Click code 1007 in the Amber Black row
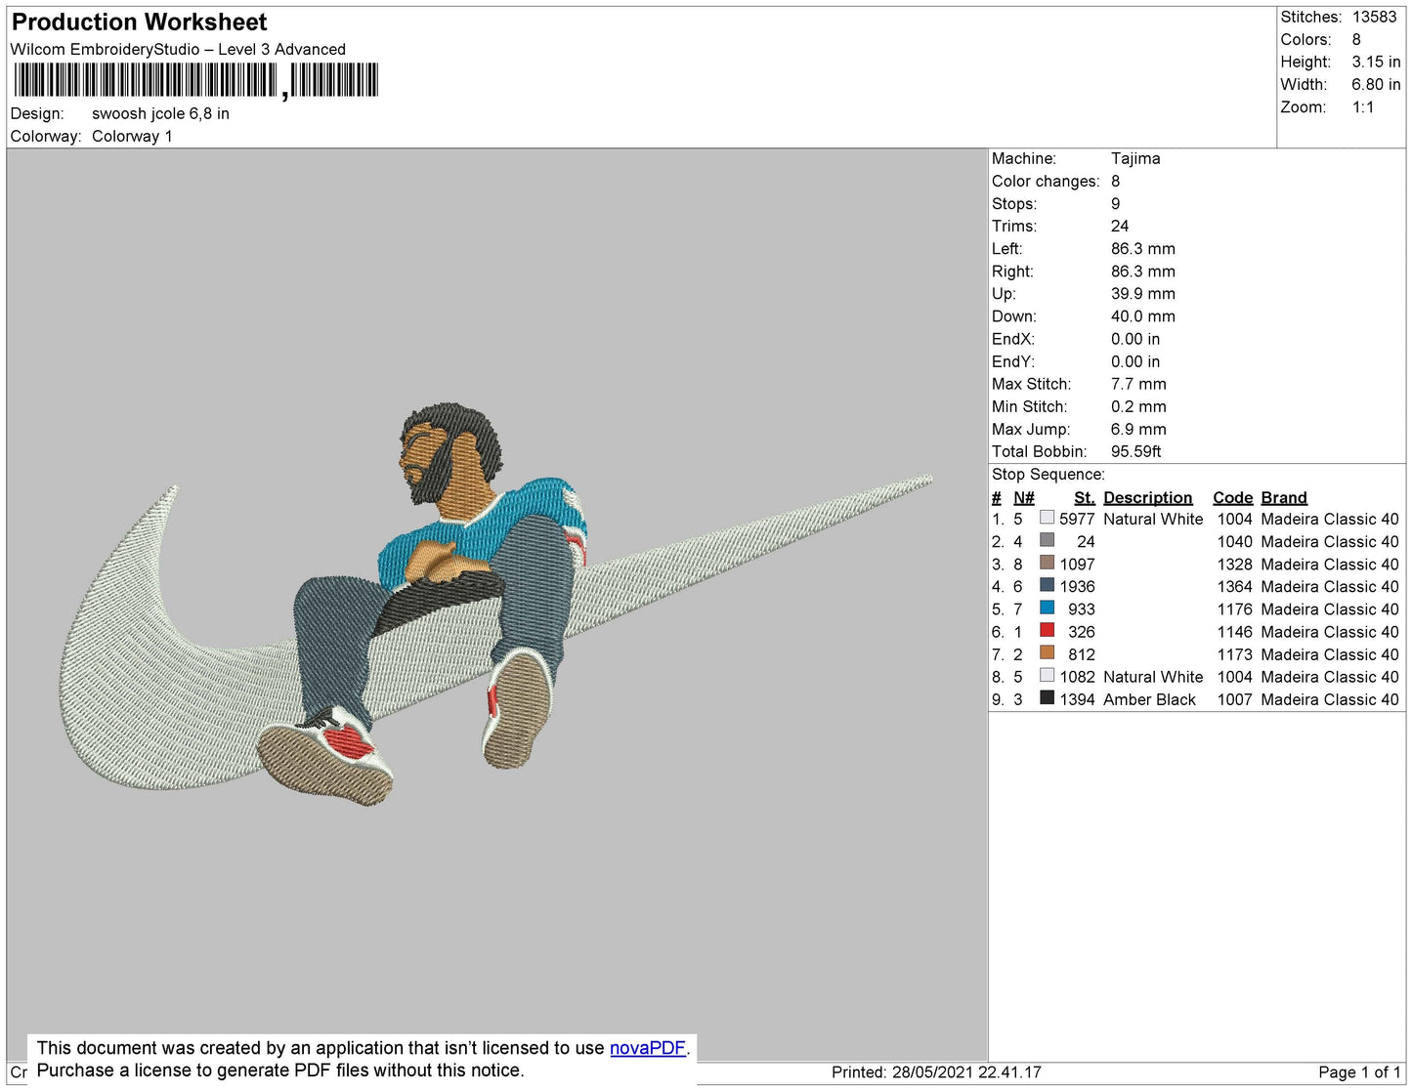The image size is (1412, 1091). pyautogui.click(x=1234, y=699)
